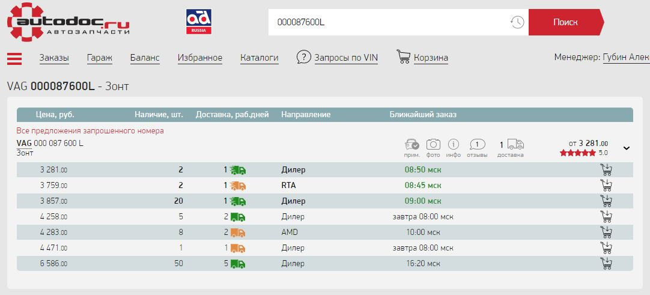Click green truck in 4 258.00 row
The width and height of the screenshot is (650, 295).
237,217
